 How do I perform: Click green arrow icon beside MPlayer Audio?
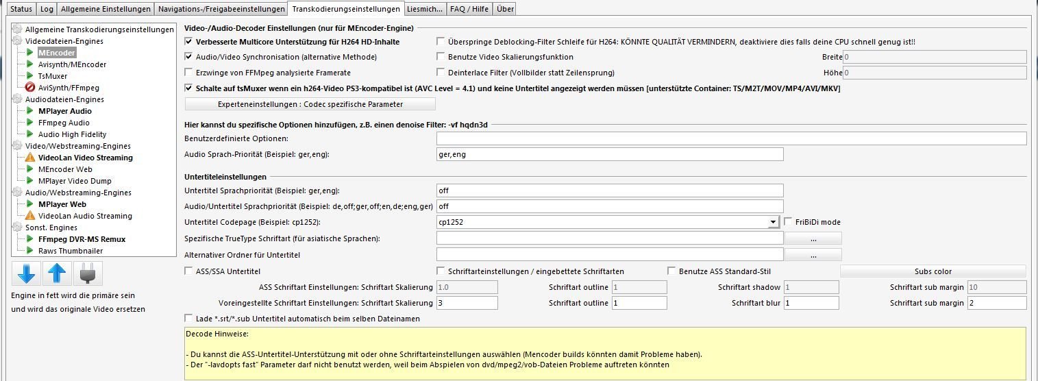click(x=30, y=111)
